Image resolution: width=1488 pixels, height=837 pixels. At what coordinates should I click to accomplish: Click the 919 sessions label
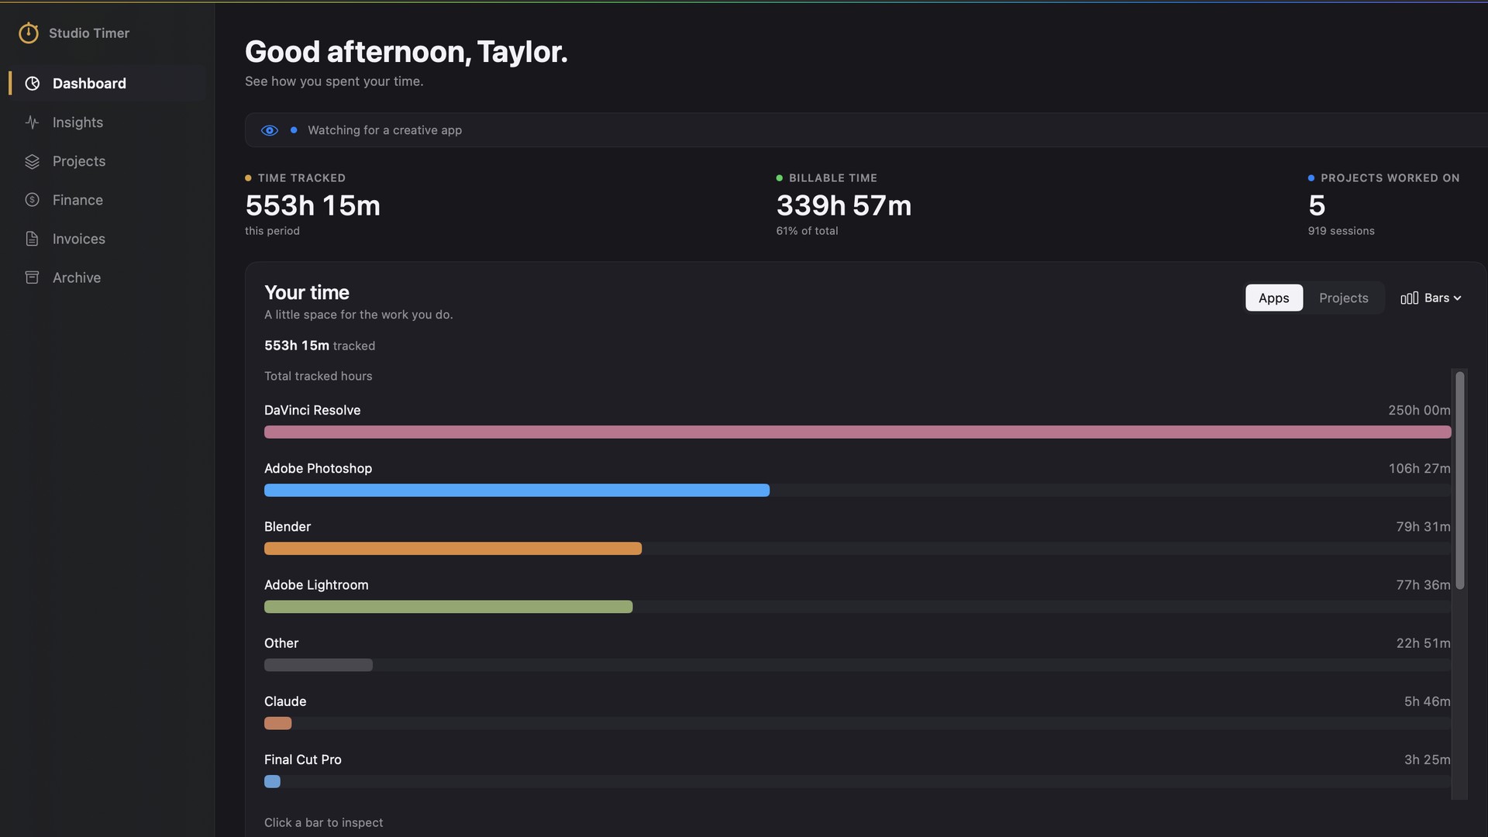click(x=1341, y=231)
